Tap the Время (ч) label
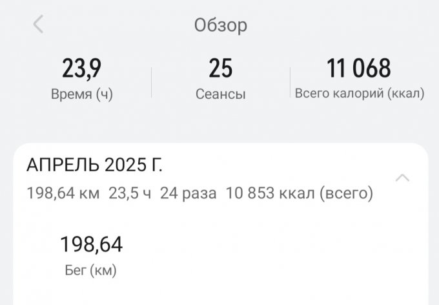The height and width of the screenshot is (305, 439). [82, 94]
